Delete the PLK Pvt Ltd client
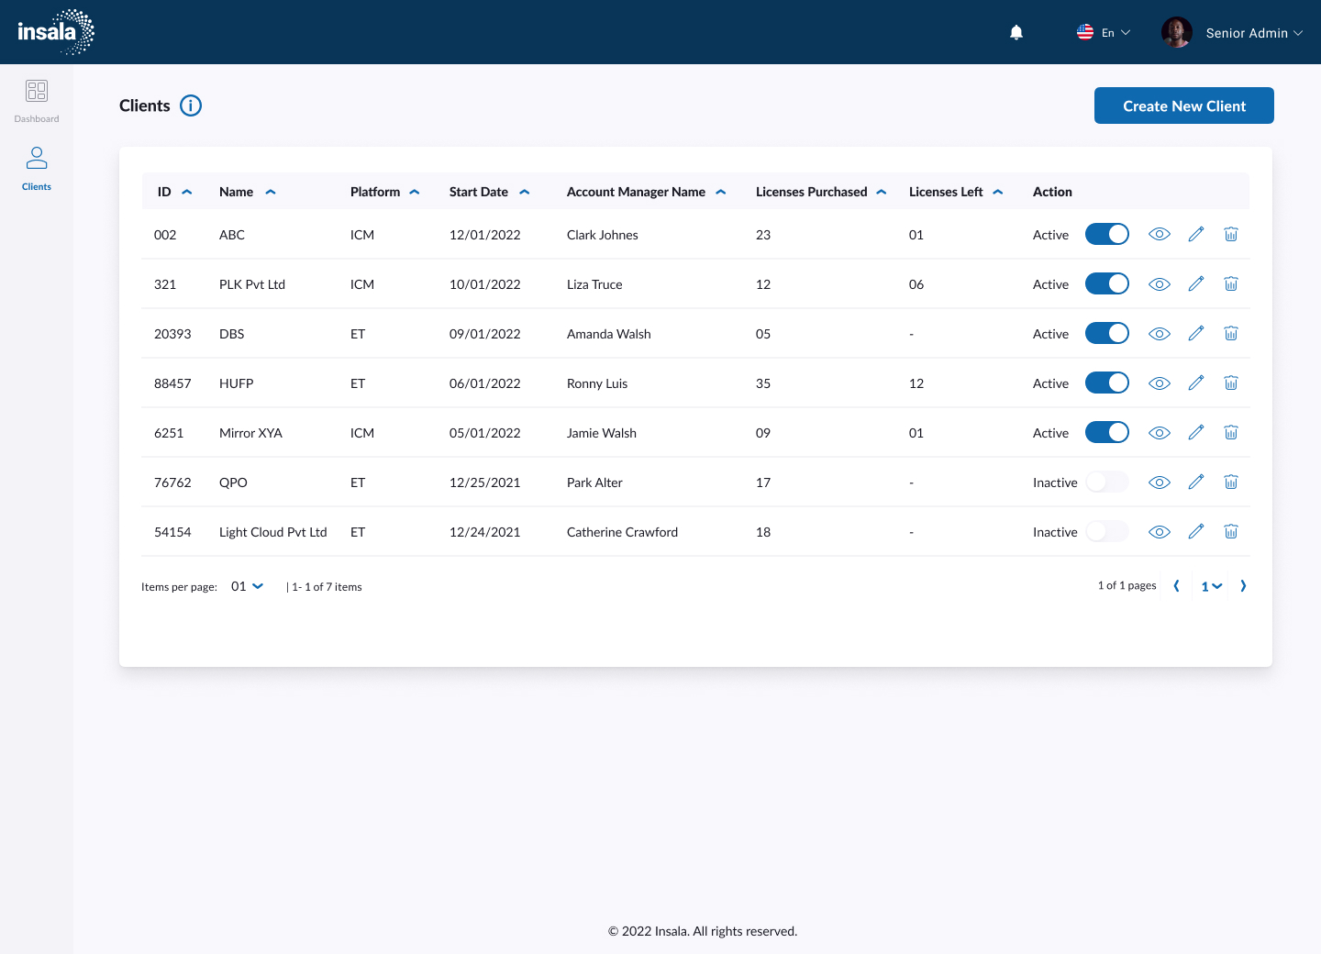 coord(1231,284)
